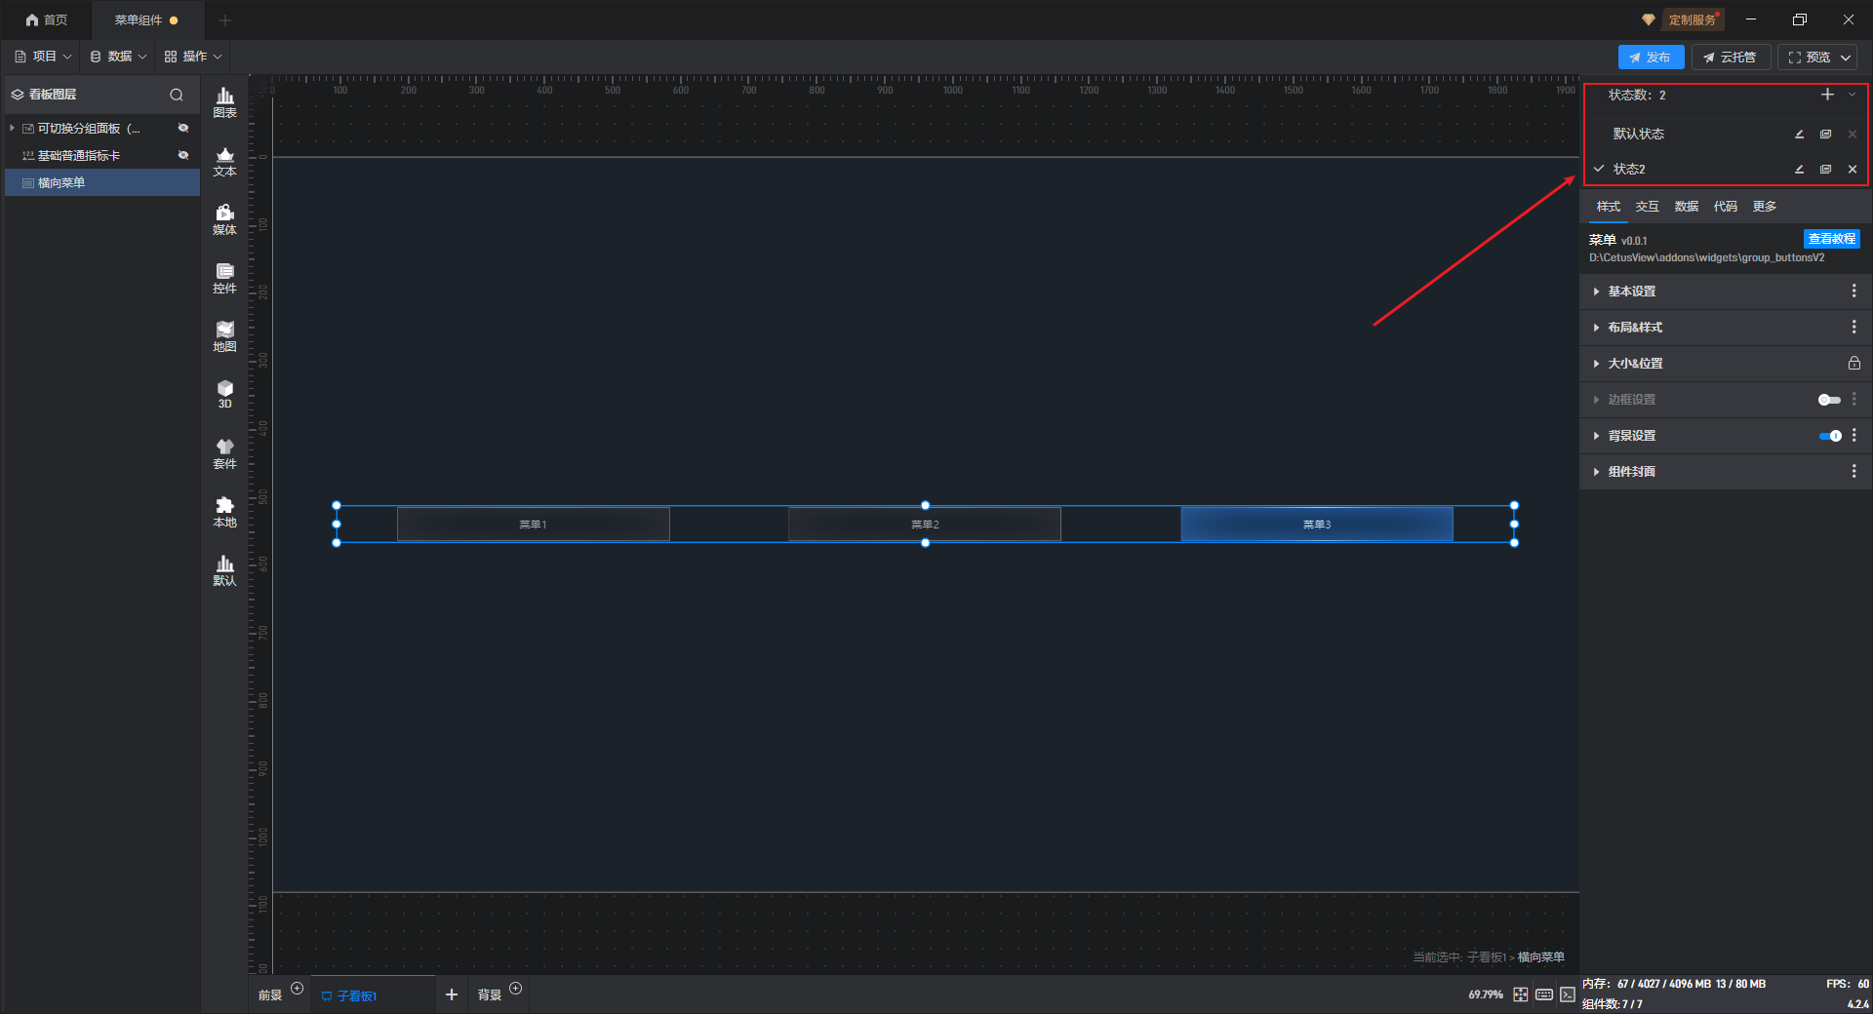1873x1014 pixels.
Task: Duplicate the 状态2 state
Action: (x=1825, y=170)
